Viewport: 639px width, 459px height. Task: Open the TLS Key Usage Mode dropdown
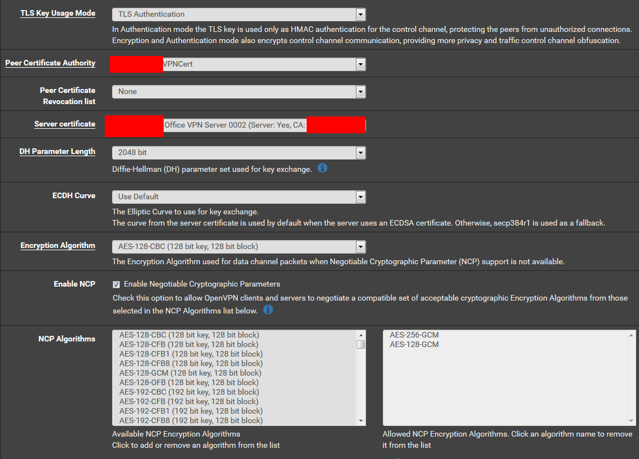pos(239,14)
